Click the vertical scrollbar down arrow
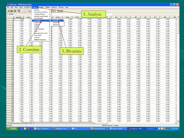The width and height of the screenshot is (184, 138). coord(178,121)
